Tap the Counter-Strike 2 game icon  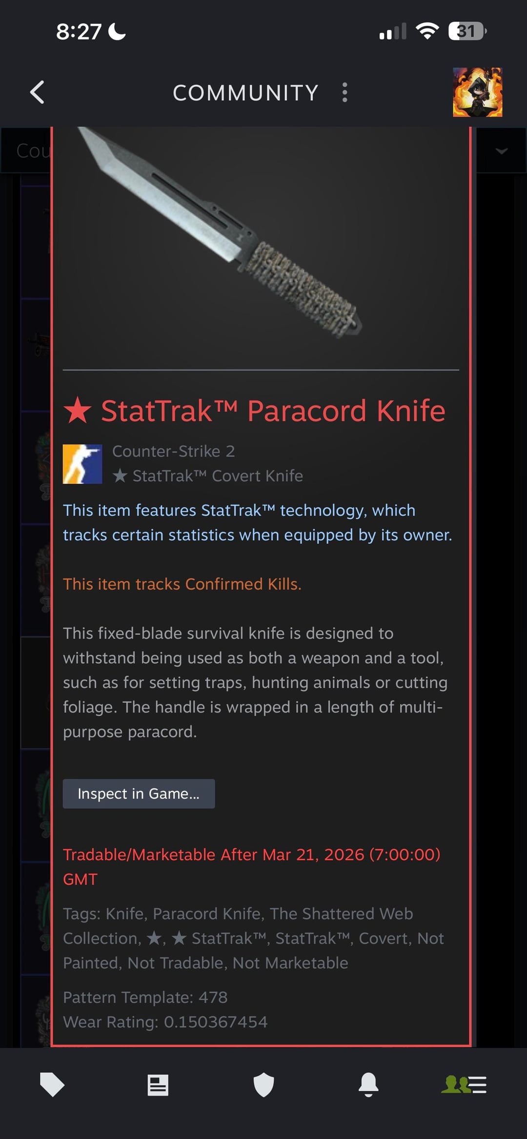point(82,464)
